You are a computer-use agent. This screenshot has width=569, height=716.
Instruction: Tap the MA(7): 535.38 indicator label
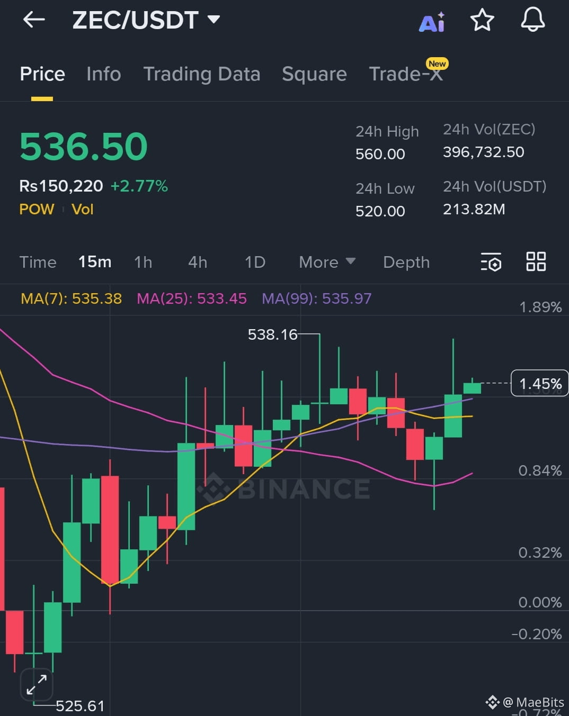click(x=71, y=298)
